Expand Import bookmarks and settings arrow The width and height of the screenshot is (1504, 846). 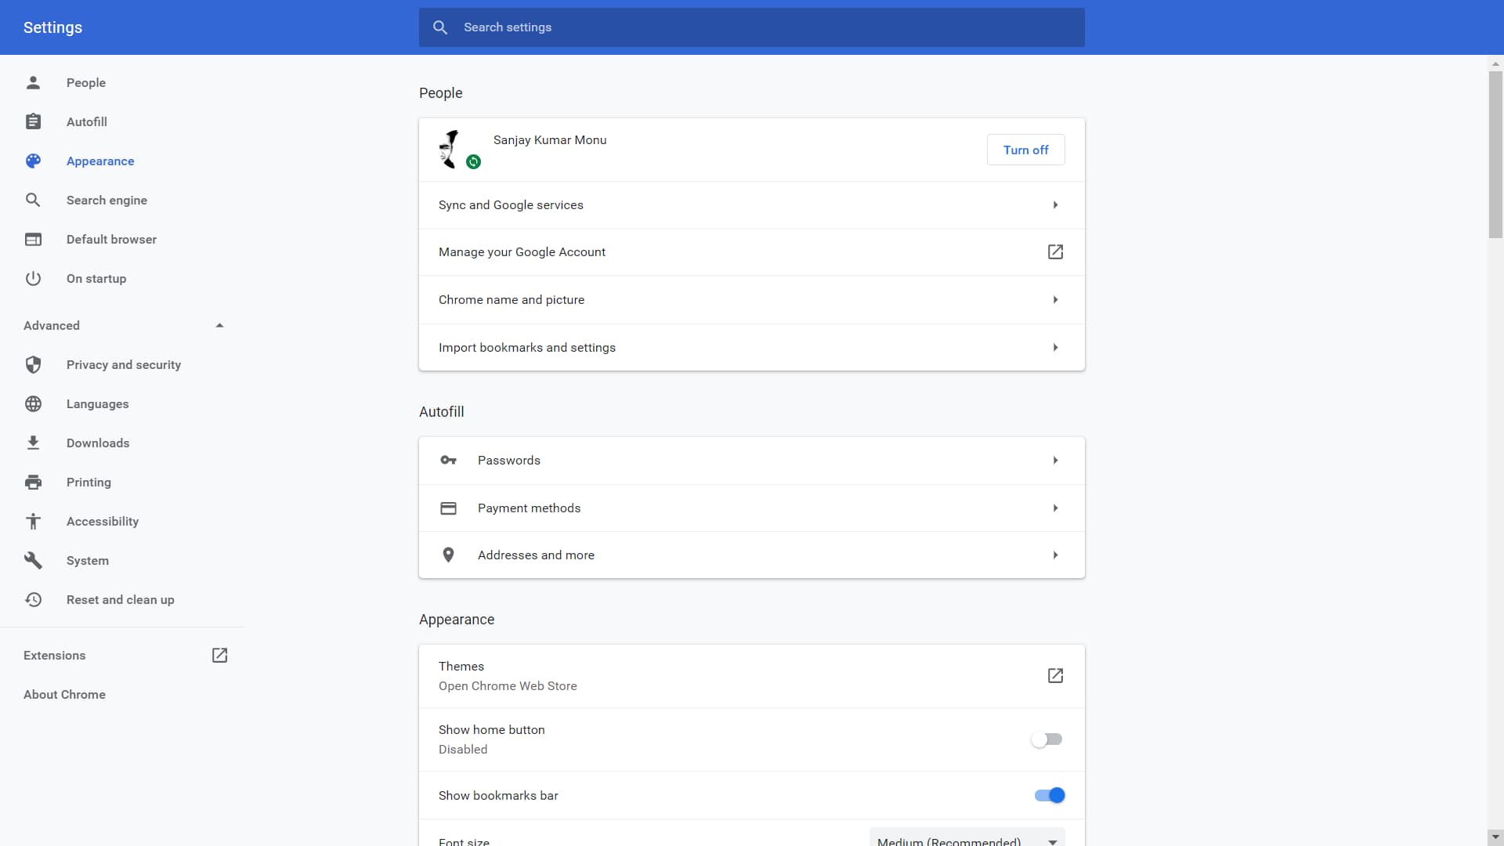[x=1055, y=348]
